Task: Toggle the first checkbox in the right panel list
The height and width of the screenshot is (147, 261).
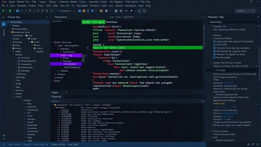Action: [x=214, y=42]
